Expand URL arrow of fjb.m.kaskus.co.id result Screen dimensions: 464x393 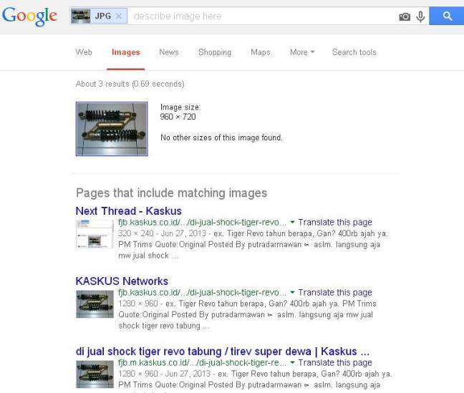click(x=292, y=362)
